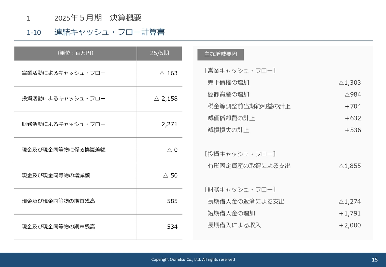The width and height of the screenshot is (386, 267).
Task: Click the value '＋1,791'
Action: coord(350,213)
